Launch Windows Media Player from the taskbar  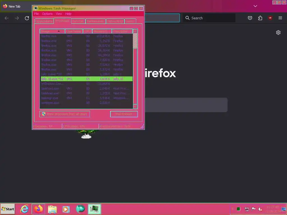[66, 209]
